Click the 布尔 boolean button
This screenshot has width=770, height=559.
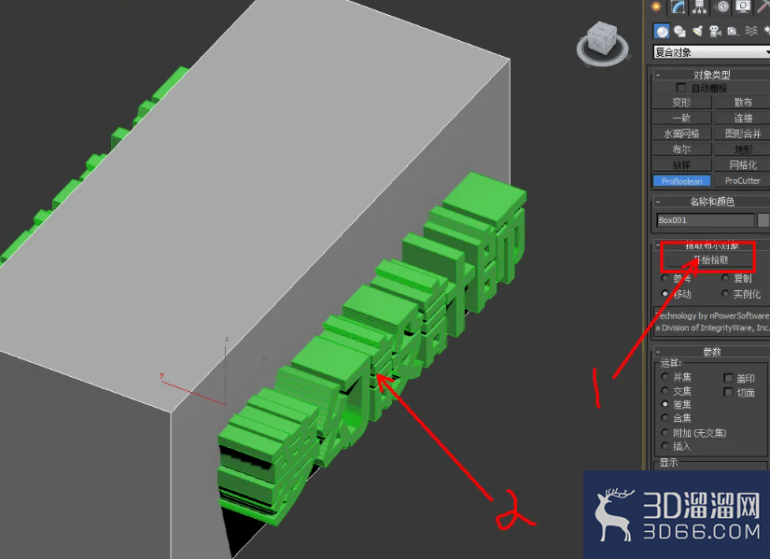681,149
